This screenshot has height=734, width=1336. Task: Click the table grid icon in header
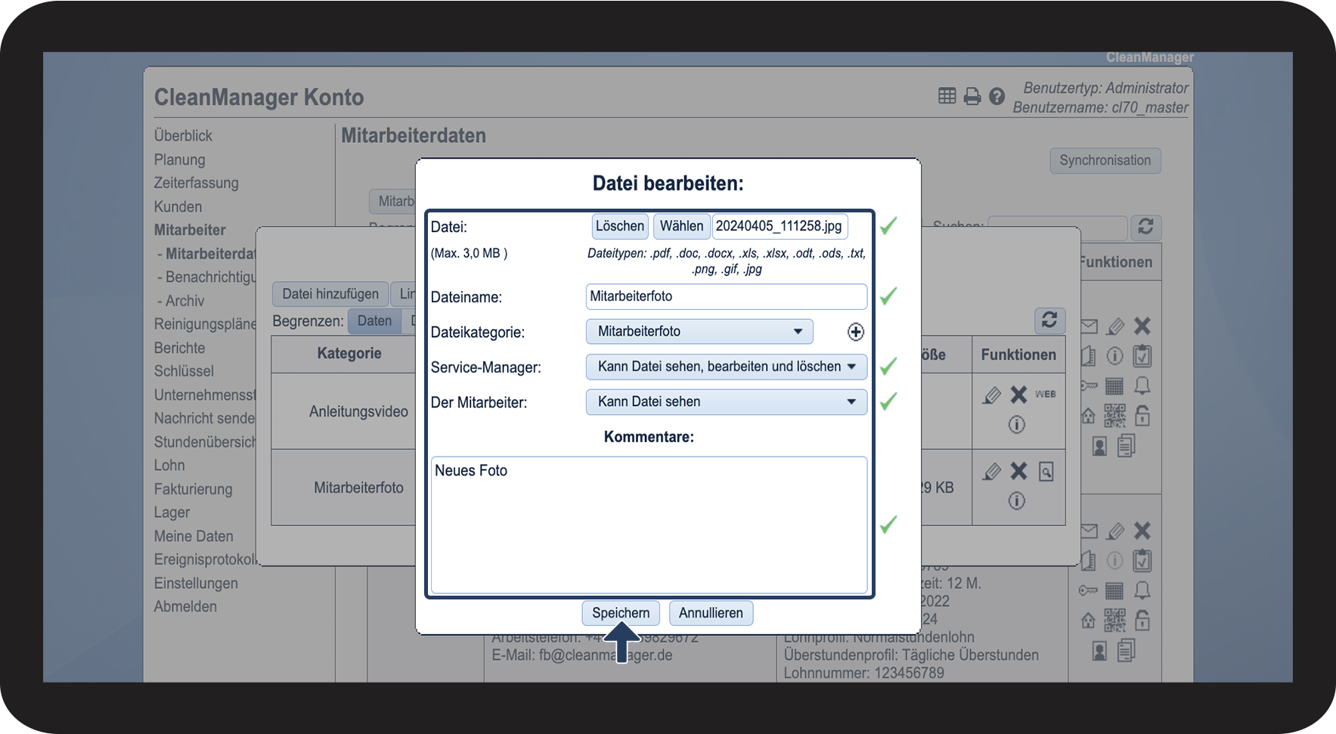pyautogui.click(x=947, y=96)
